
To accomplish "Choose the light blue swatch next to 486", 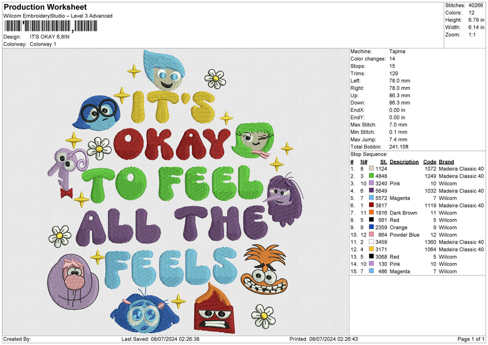I will [371, 271].
